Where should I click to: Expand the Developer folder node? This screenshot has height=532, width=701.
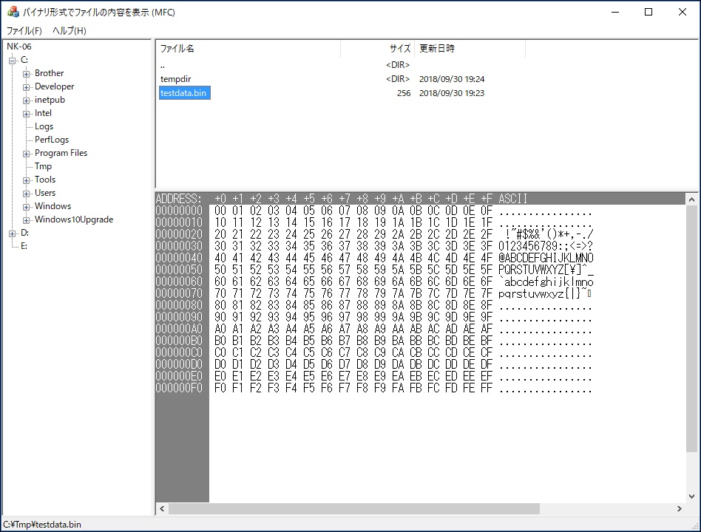(x=27, y=87)
